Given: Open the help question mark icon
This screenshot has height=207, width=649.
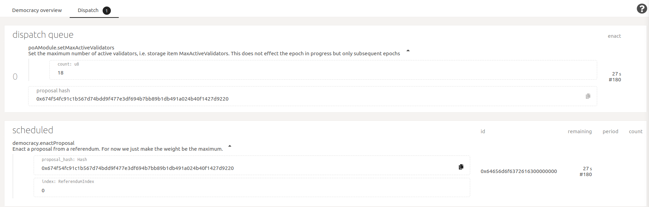Looking at the screenshot, I should tap(641, 9).
